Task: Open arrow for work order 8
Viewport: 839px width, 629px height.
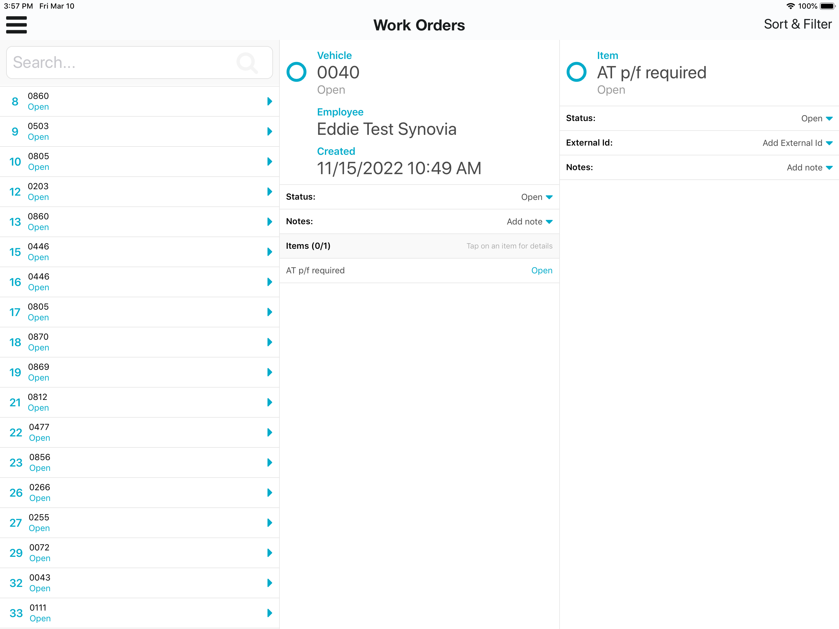Action: [x=270, y=101]
